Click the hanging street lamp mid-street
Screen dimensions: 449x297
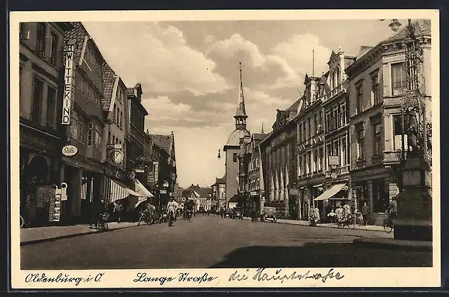point(219,154)
